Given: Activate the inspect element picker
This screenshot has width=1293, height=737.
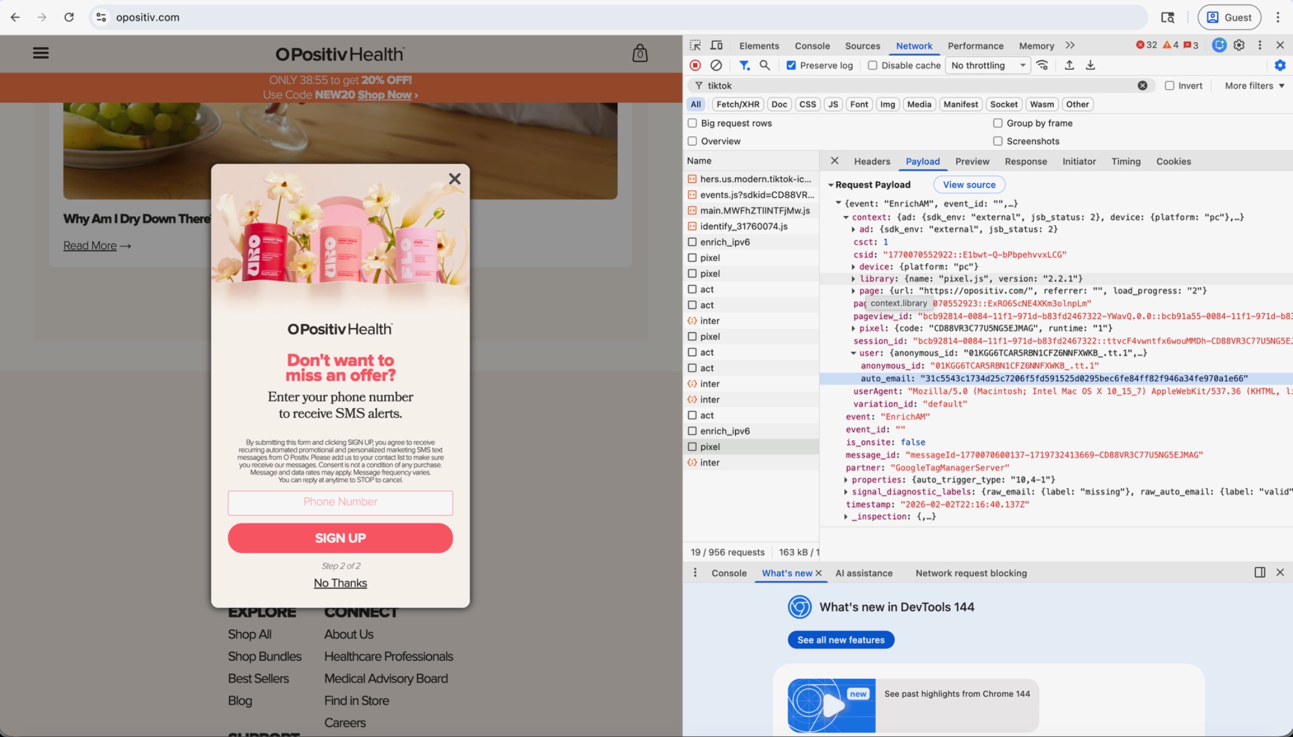Looking at the screenshot, I should coord(695,45).
